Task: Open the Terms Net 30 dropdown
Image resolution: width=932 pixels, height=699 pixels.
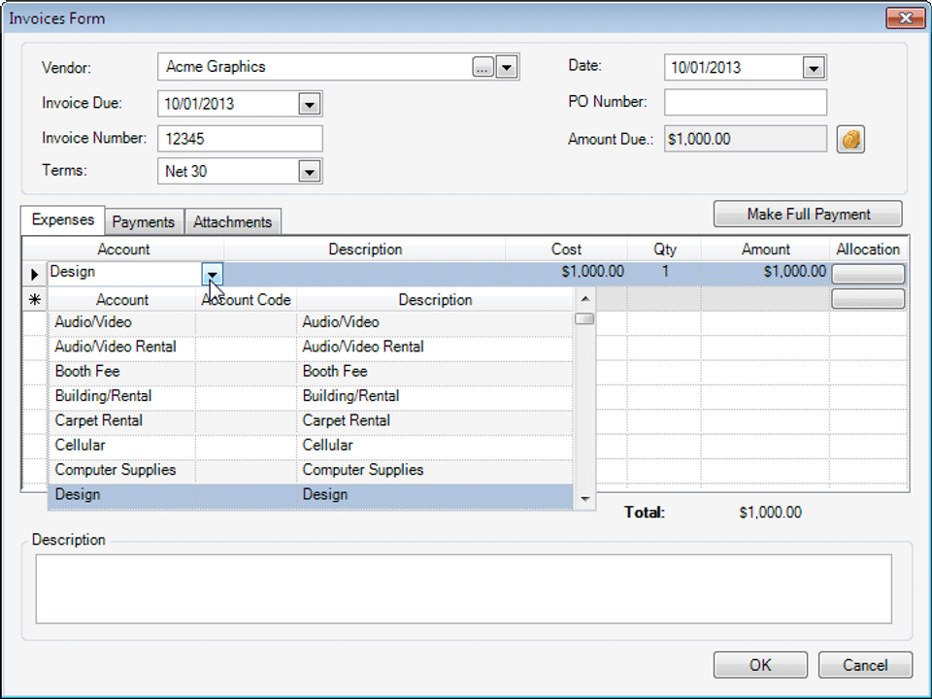Action: click(x=309, y=173)
